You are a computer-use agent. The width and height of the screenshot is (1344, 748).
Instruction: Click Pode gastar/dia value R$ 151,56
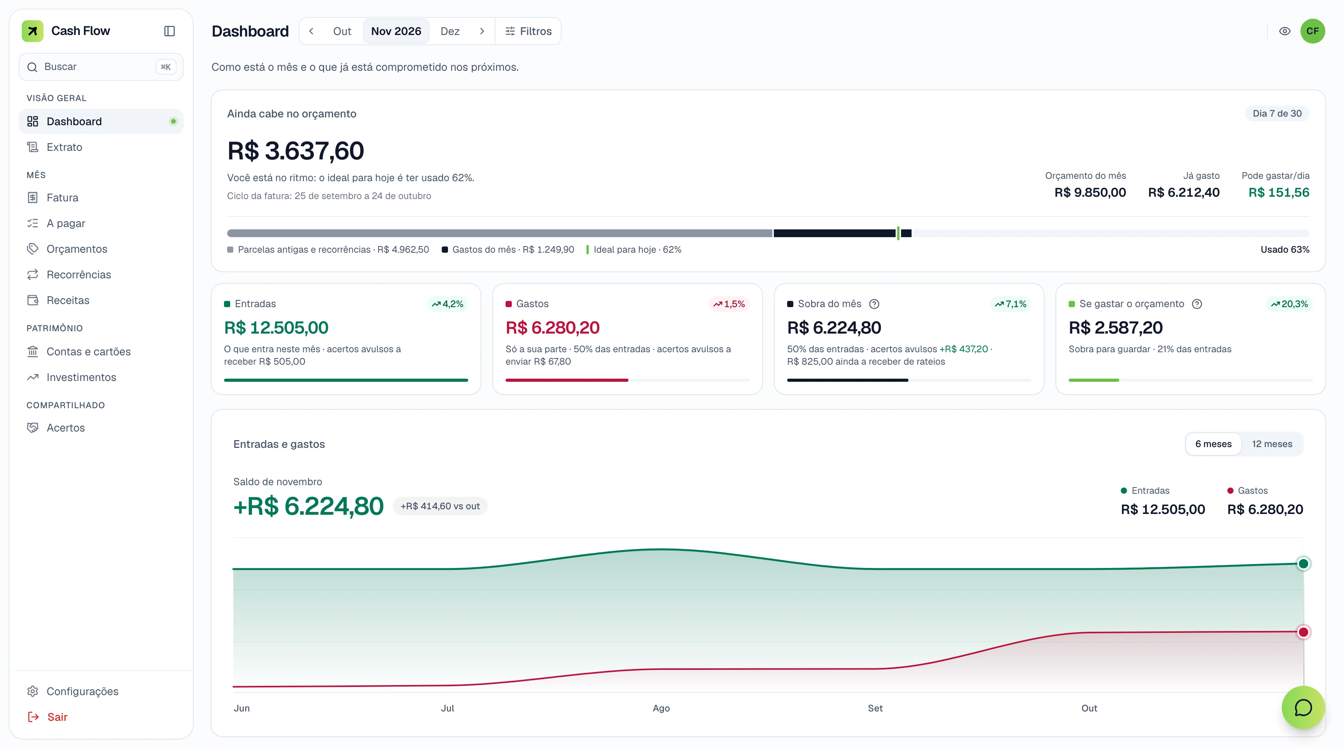[x=1279, y=192]
